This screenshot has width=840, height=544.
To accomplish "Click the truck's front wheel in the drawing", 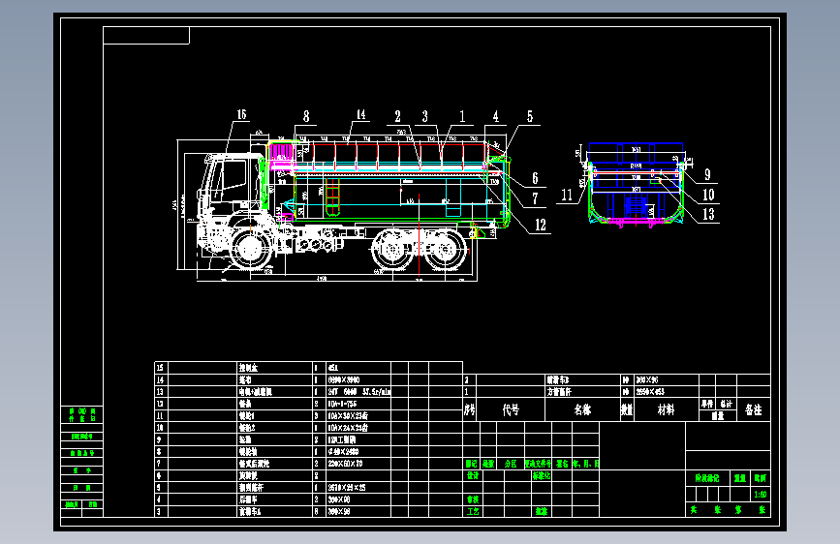I will tap(250, 249).
